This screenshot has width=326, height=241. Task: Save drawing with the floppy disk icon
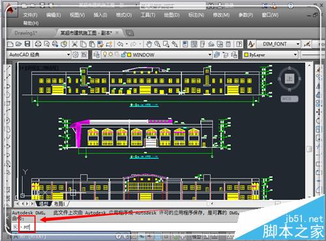pos(27,44)
